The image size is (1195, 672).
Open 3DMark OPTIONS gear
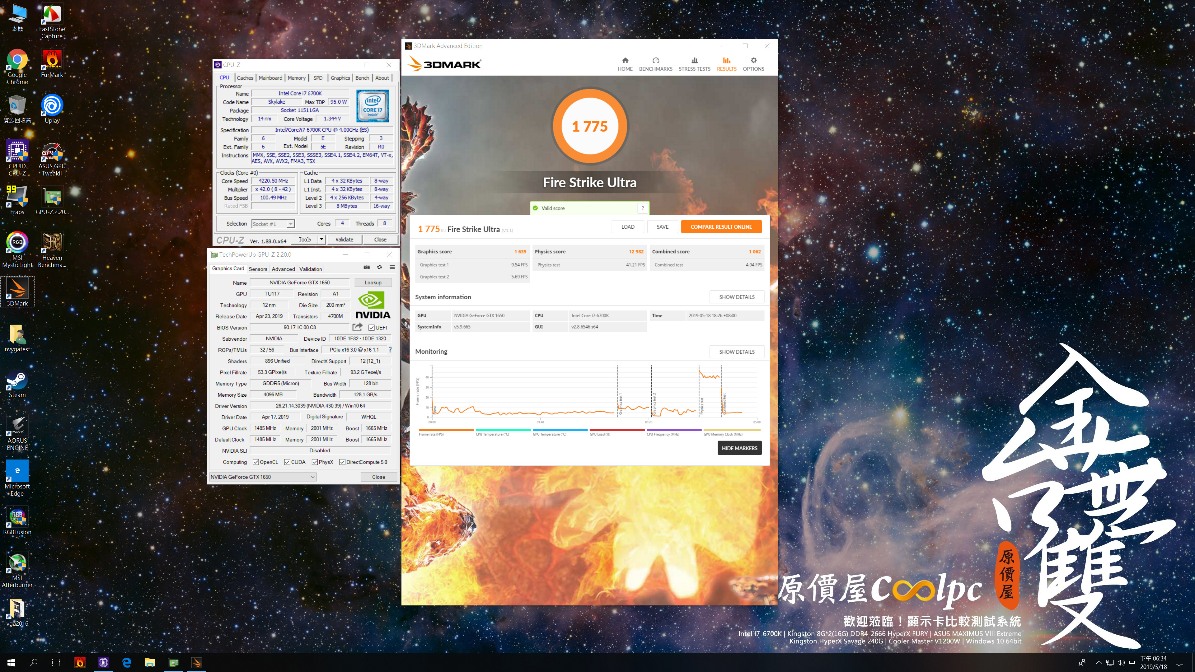753,64
